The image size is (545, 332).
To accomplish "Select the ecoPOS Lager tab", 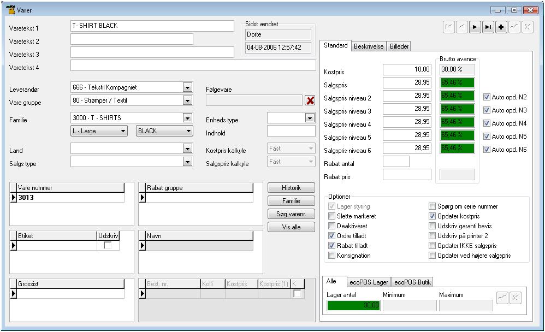I will pos(369,282).
